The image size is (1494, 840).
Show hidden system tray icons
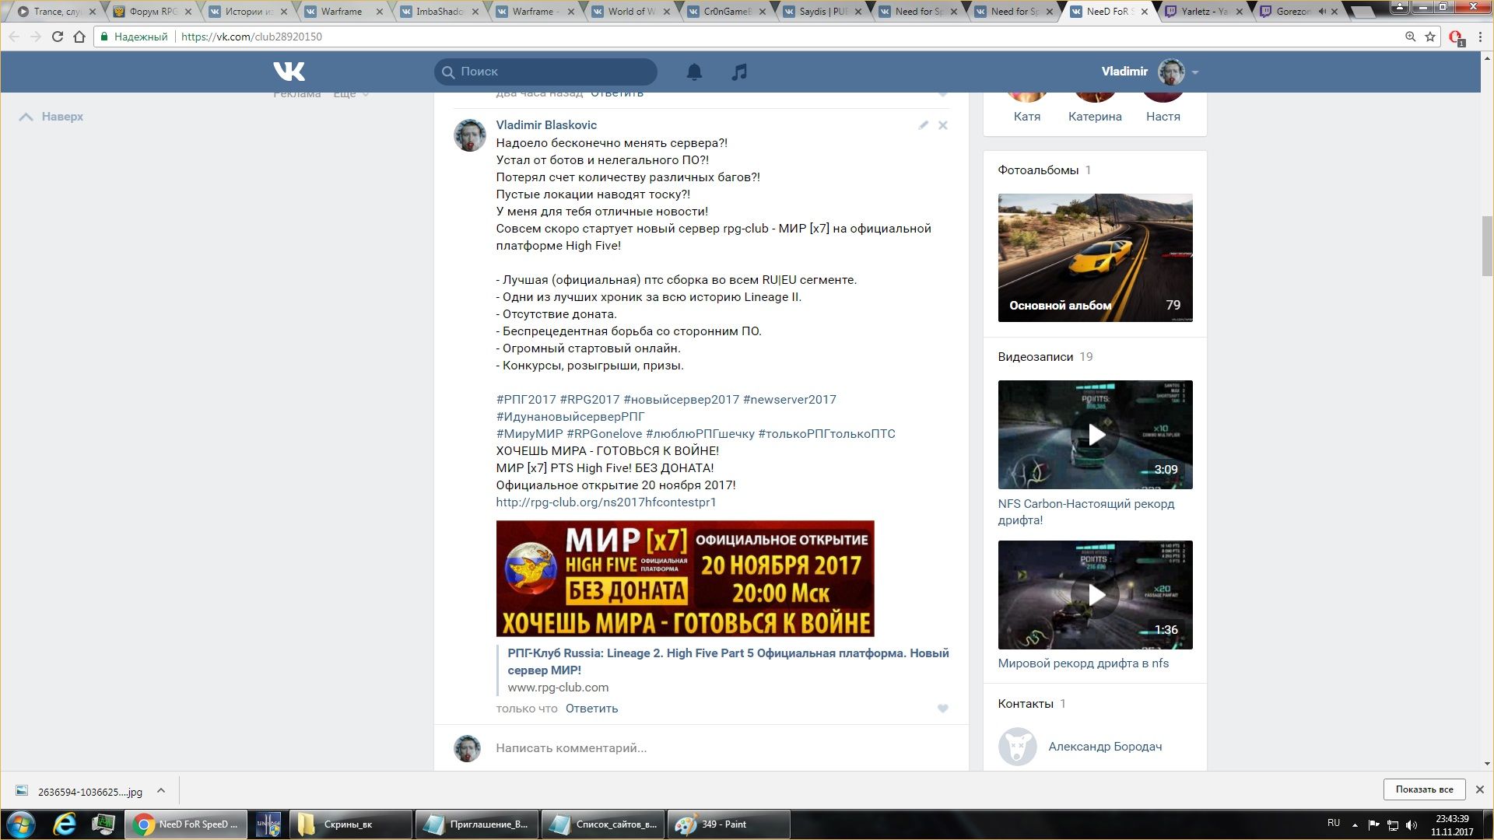pyautogui.click(x=1355, y=824)
